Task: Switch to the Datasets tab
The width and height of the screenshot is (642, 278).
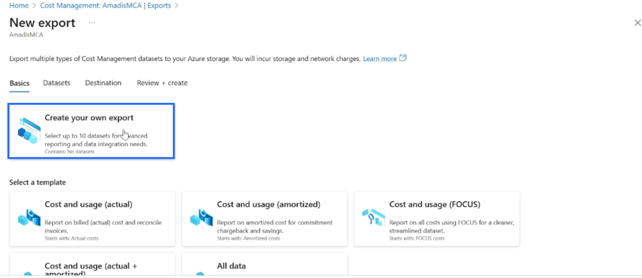Action: pos(57,83)
